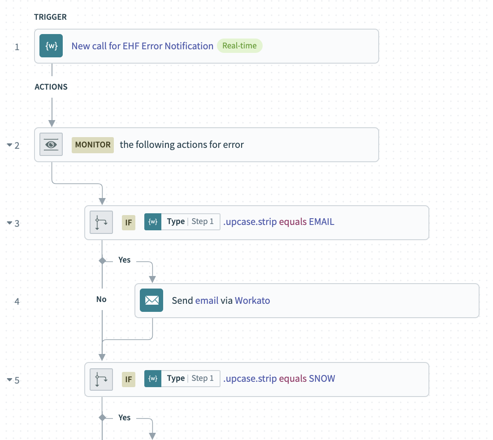Click the IF badge on step 3
This screenshot has width=493, height=440.
pos(129,222)
